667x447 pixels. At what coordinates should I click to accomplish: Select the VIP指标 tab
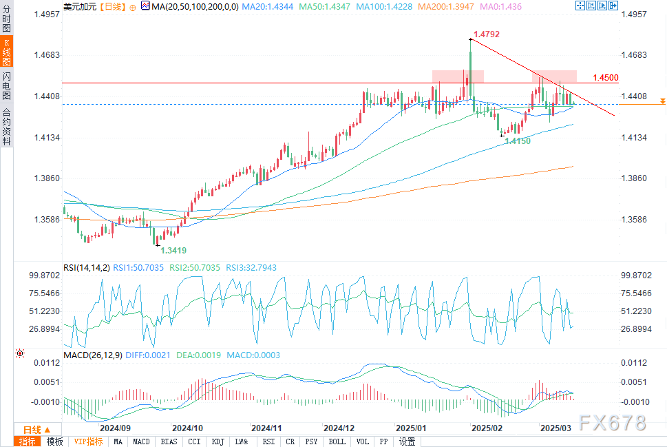click(88, 441)
